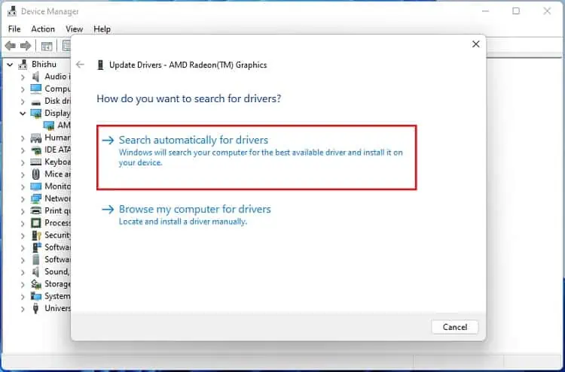Image resolution: width=565 pixels, height=372 pixels.
Task: Click the Mice category icon
Action: point(35,174)
